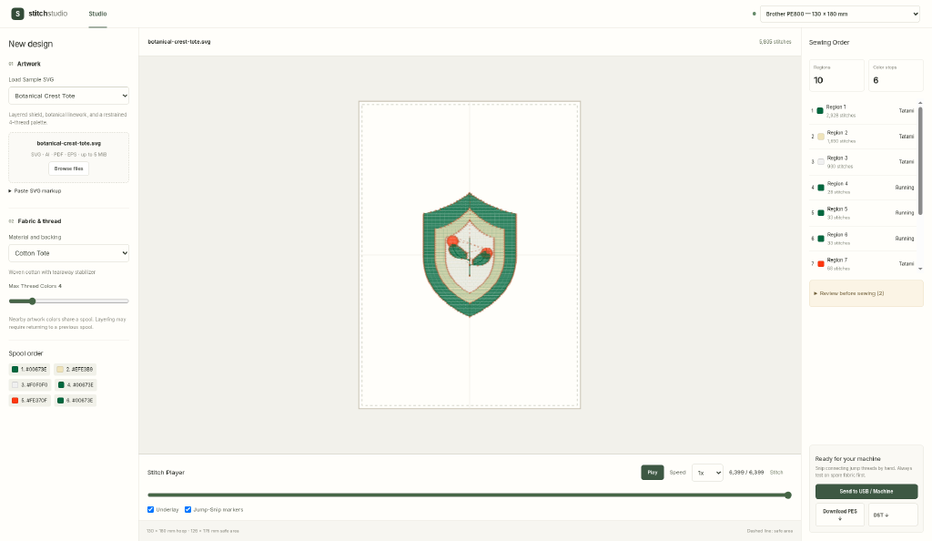
Task: Select Region 5 Running row
Action: [863, 213]
